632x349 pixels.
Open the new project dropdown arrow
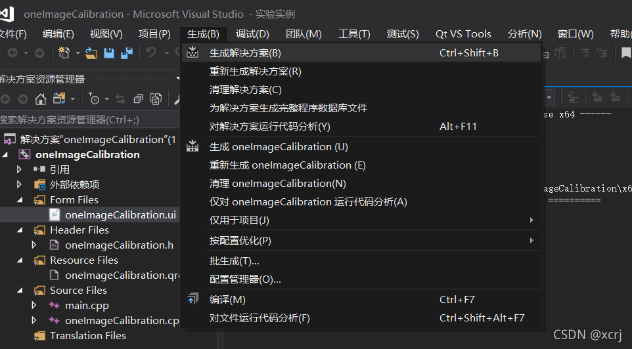[78, 52]
